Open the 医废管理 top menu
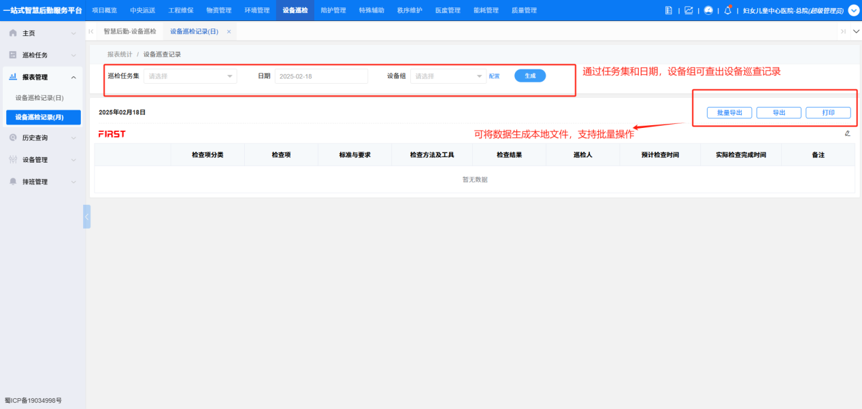 (x=447, y=10)
